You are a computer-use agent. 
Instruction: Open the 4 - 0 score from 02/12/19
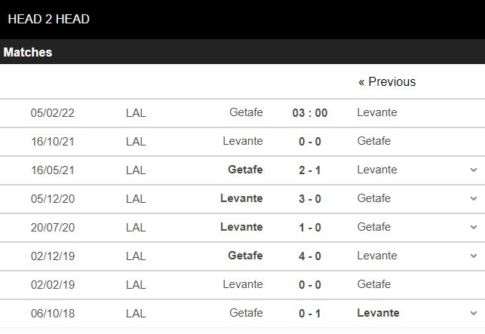pos(309,256)
